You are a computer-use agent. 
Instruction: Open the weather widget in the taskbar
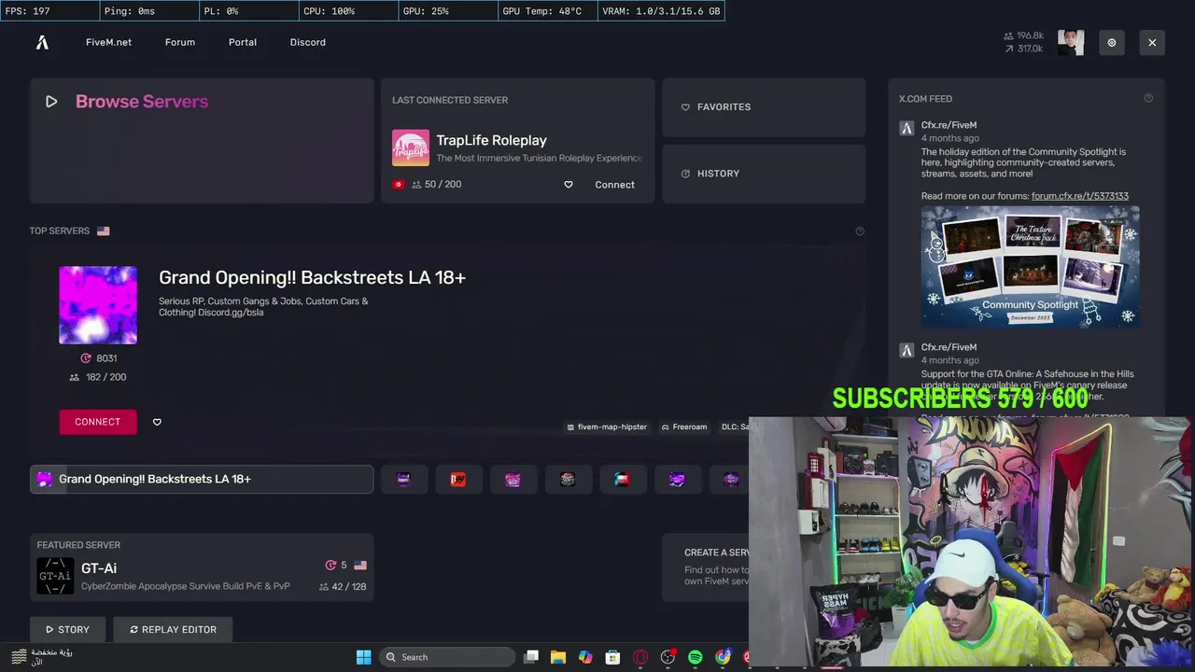[42, 657]
